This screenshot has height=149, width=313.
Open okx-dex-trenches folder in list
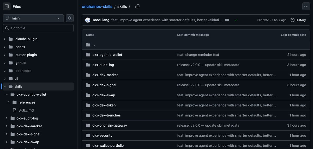coord(106,115)
